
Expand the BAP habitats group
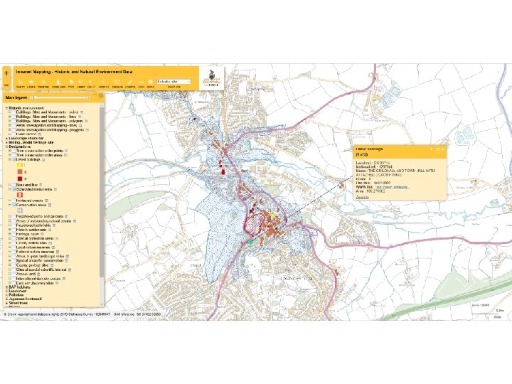click(x=7, y=287)
